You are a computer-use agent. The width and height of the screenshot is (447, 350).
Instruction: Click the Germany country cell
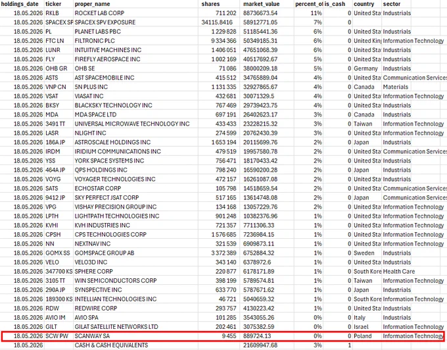pyautogui.click(x=367, y=68)
